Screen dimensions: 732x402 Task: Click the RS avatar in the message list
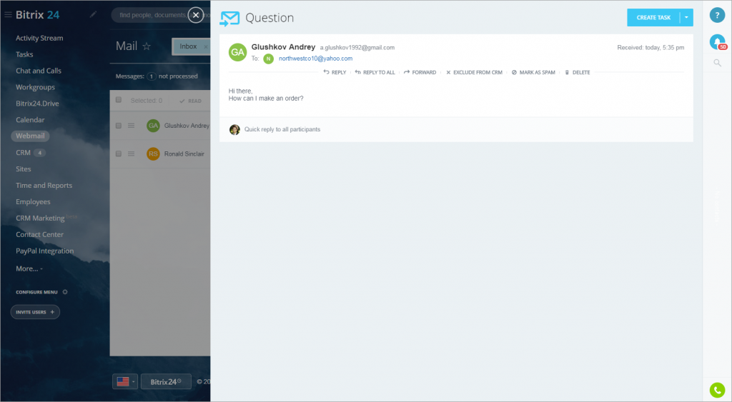[x=153, y=154]
